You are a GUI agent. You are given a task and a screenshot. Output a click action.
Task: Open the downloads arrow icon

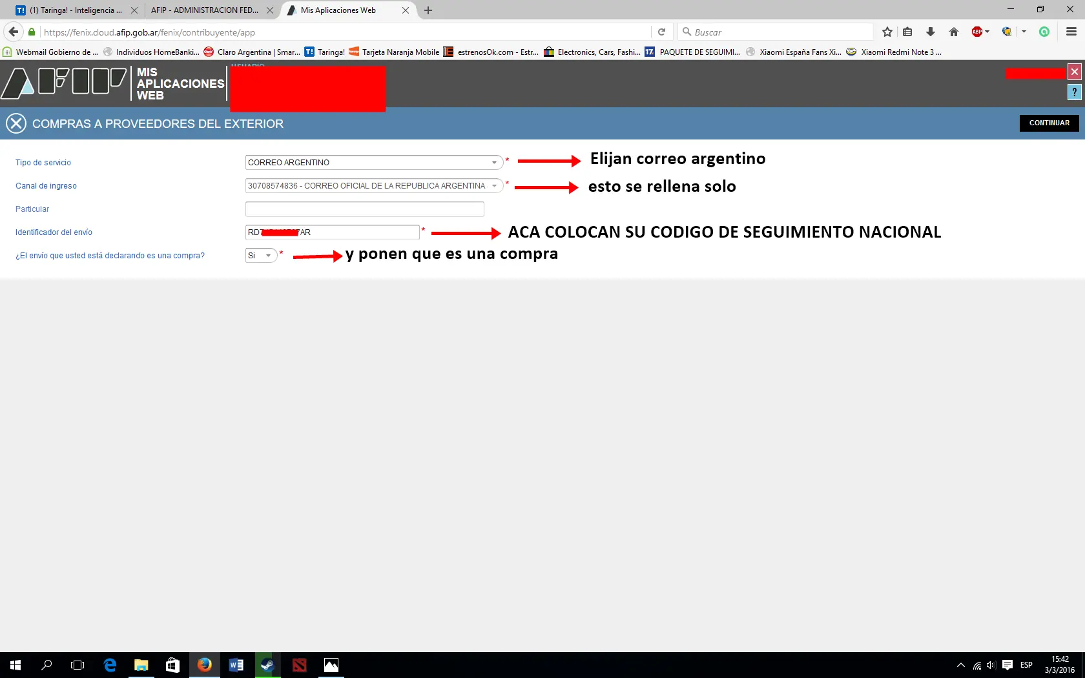(x=931, y=32)
